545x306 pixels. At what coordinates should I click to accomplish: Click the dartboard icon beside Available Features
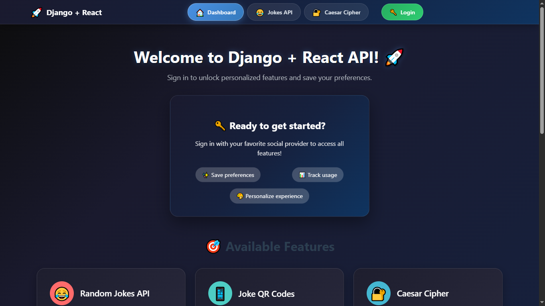[x=213, y=246]
